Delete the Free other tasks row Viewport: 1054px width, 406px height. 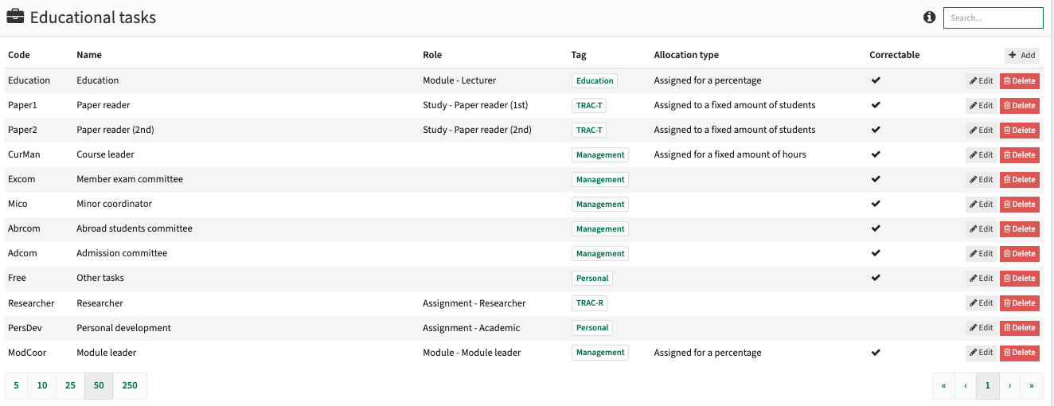point(1020,278)
